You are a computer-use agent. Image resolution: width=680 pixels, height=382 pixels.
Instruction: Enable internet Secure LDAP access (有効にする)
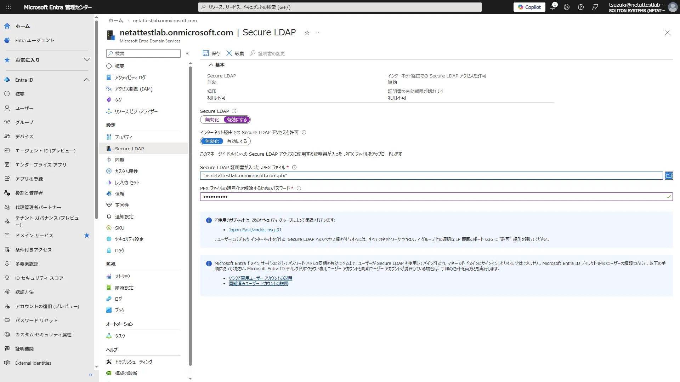[237, 141]
